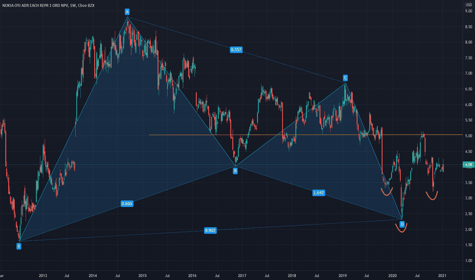Click the 3.50 price axis label

[468, 183]
